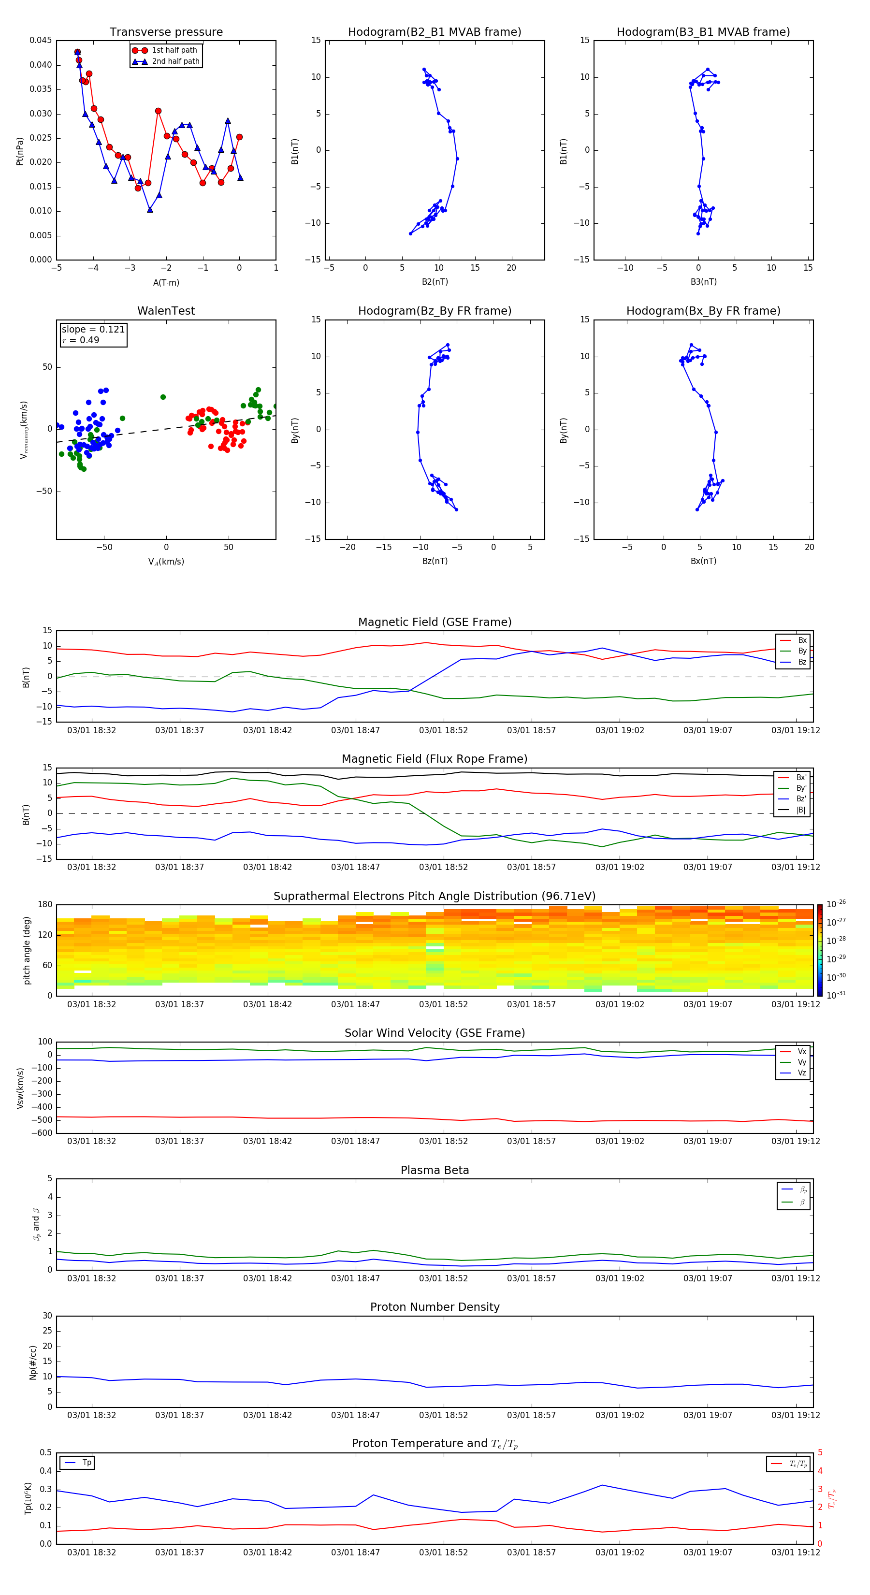Click the 10^-26 colorbar tick label
Viewport: 870px width, 1595px height.
(836, 904)
